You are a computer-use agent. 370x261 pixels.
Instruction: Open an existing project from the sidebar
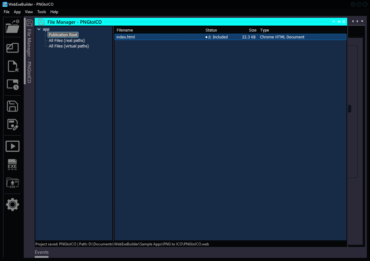12,27
